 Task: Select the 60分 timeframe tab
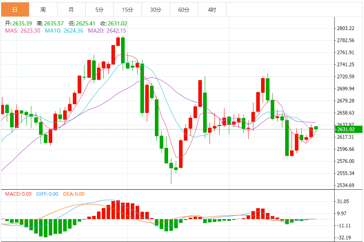[184, 10]
